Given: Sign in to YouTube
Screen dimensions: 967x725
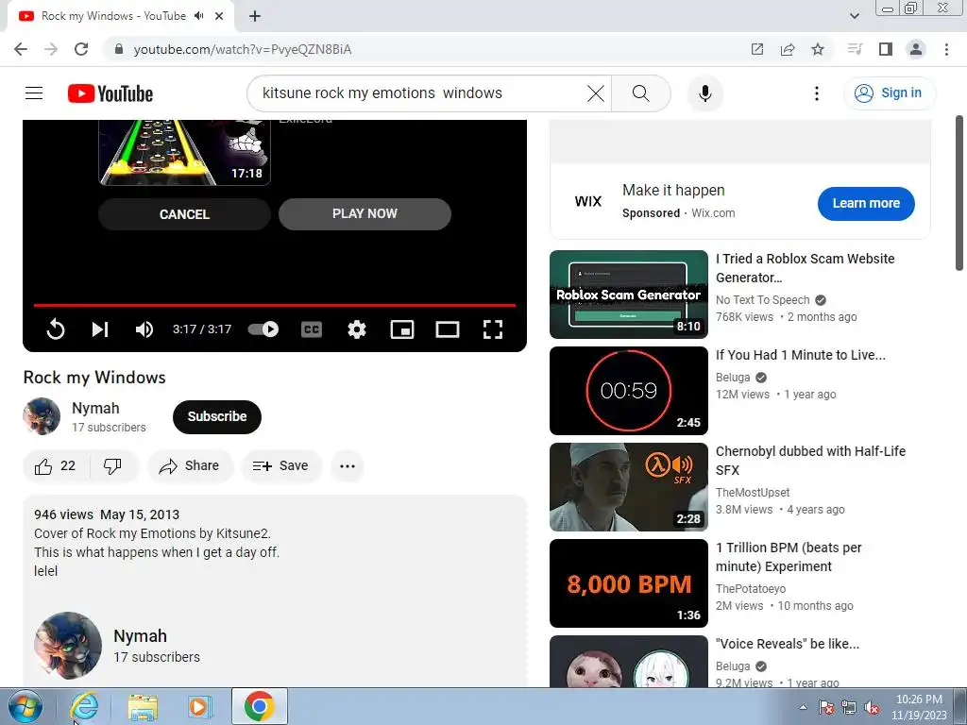Looking at the screenshot, I should click(889, 93).
